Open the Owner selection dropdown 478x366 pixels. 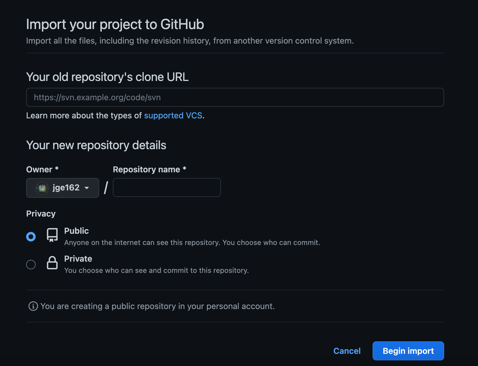click(x=62, y=188)
